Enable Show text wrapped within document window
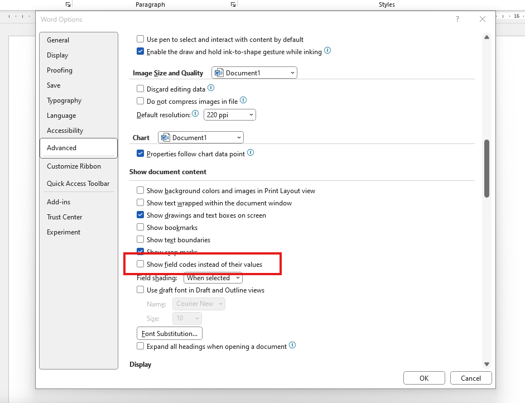The width and height of the screenshot is (525, 403). [x=140, y=203]
